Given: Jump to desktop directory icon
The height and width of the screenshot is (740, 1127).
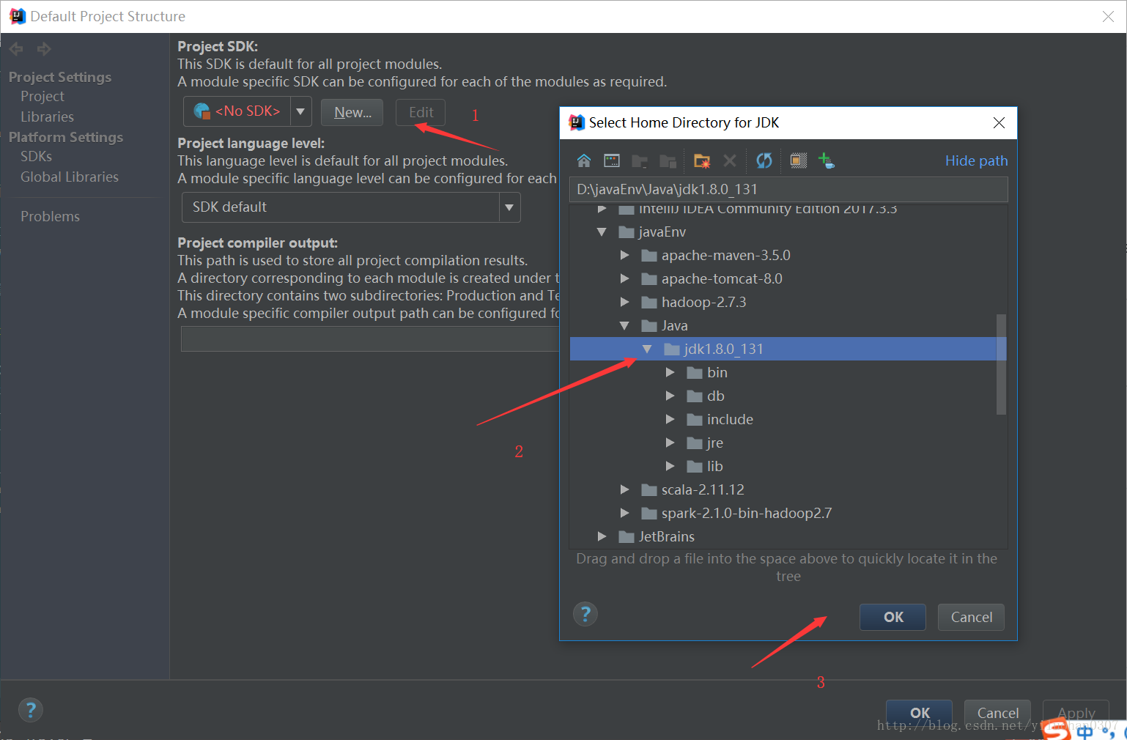Looking at the screenshot, I should (x=612, y=160).
